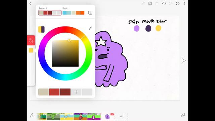Image resolution: width=215 pixels, height=121 pixels.
Task: Open frame 19 thumbnail
Action: pos(42,117)
